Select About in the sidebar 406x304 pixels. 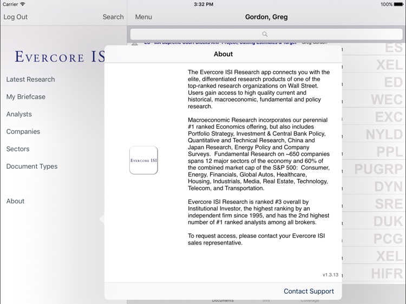click(x=15, y=201)
